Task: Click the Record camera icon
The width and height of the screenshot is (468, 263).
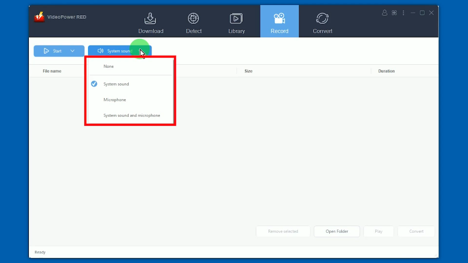Action: pyautogui.click(x=279, y=19)
